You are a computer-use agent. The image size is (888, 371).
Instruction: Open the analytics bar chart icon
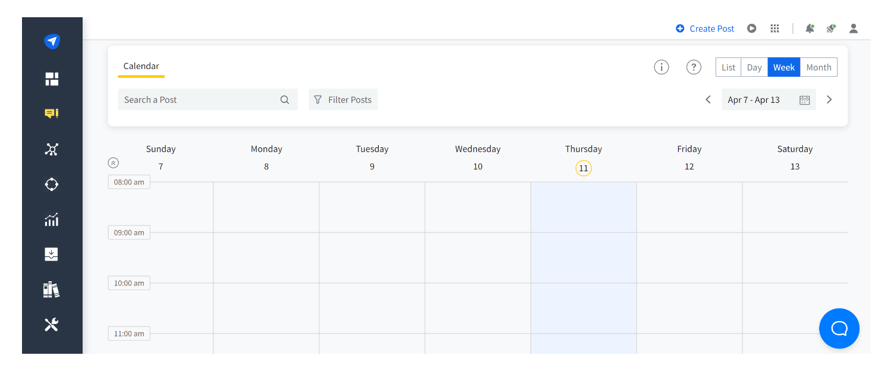(52, 219)
